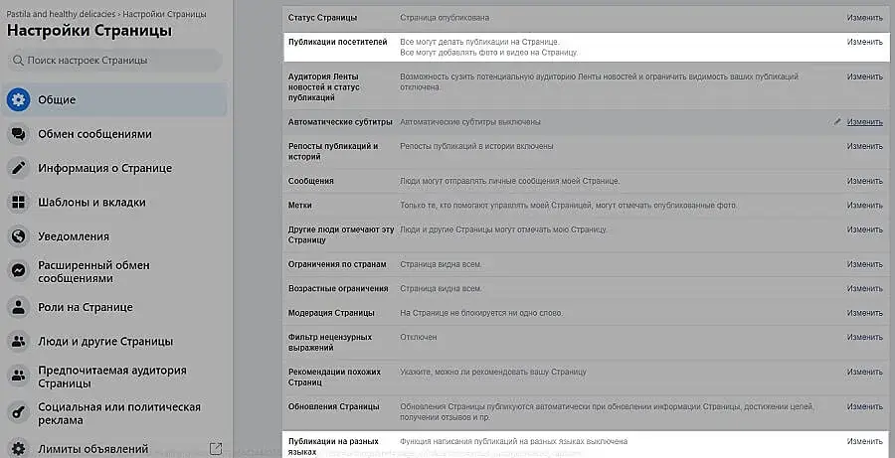This screenshot has height=458, width=895.
Task: Go to Pastila and healthy delicacies breadcrumb
Action: pyautogui.click(x=62, y=15)
